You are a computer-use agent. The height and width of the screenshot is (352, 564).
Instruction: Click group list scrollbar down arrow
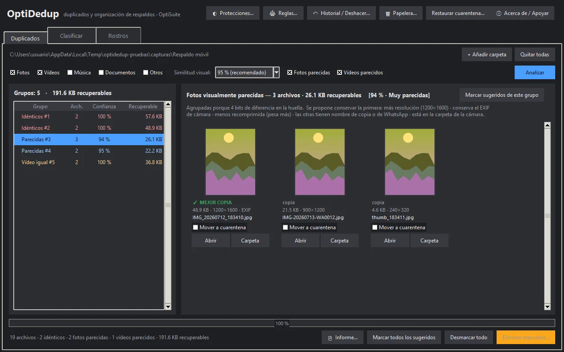(x=168, y=306)
